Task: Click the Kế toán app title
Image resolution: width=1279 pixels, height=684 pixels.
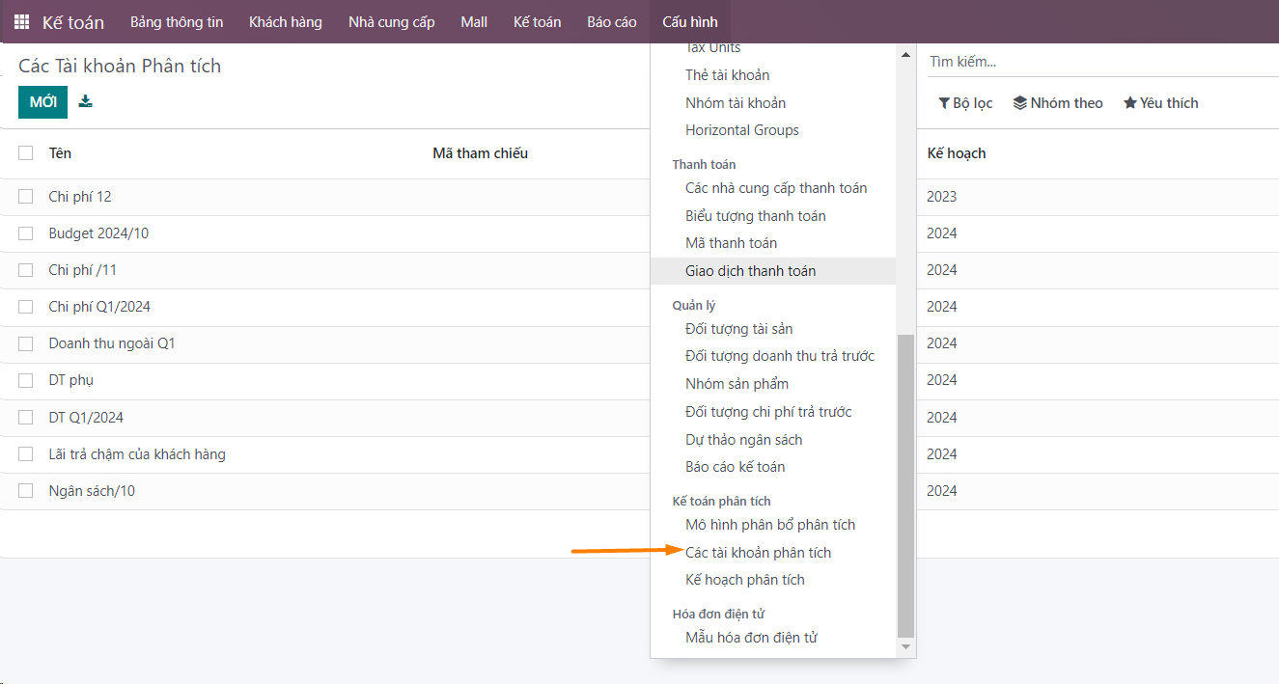Action: tap(73, 22)
